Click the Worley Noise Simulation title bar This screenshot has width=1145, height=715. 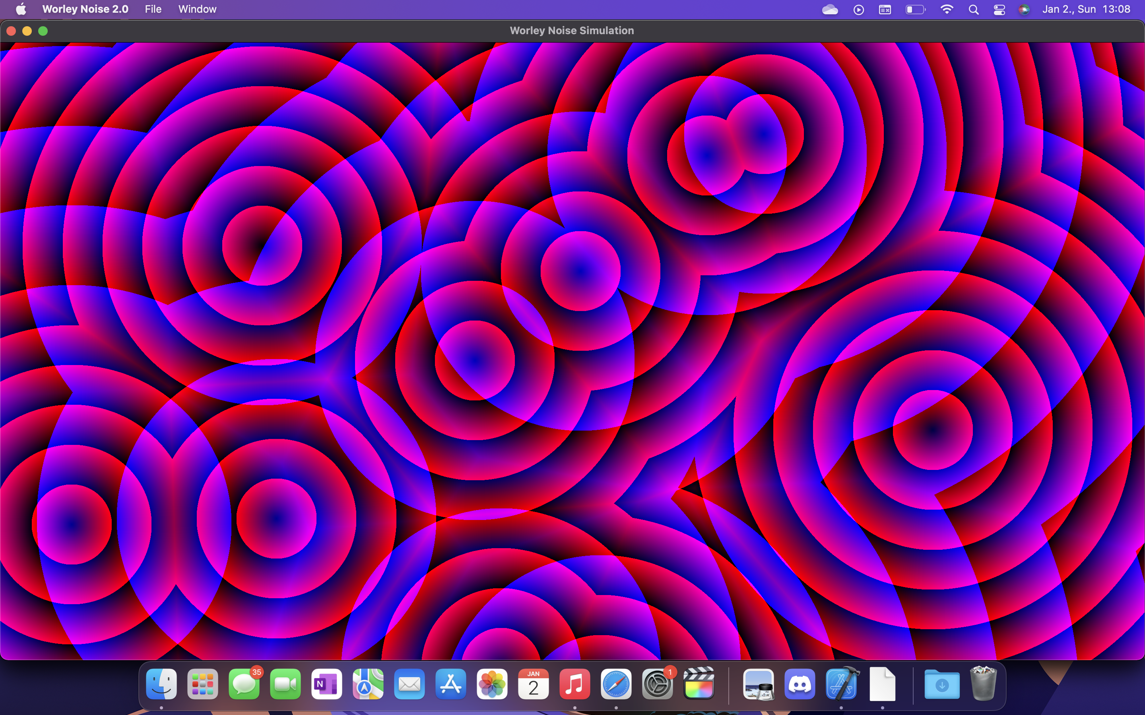click(572, 31)
